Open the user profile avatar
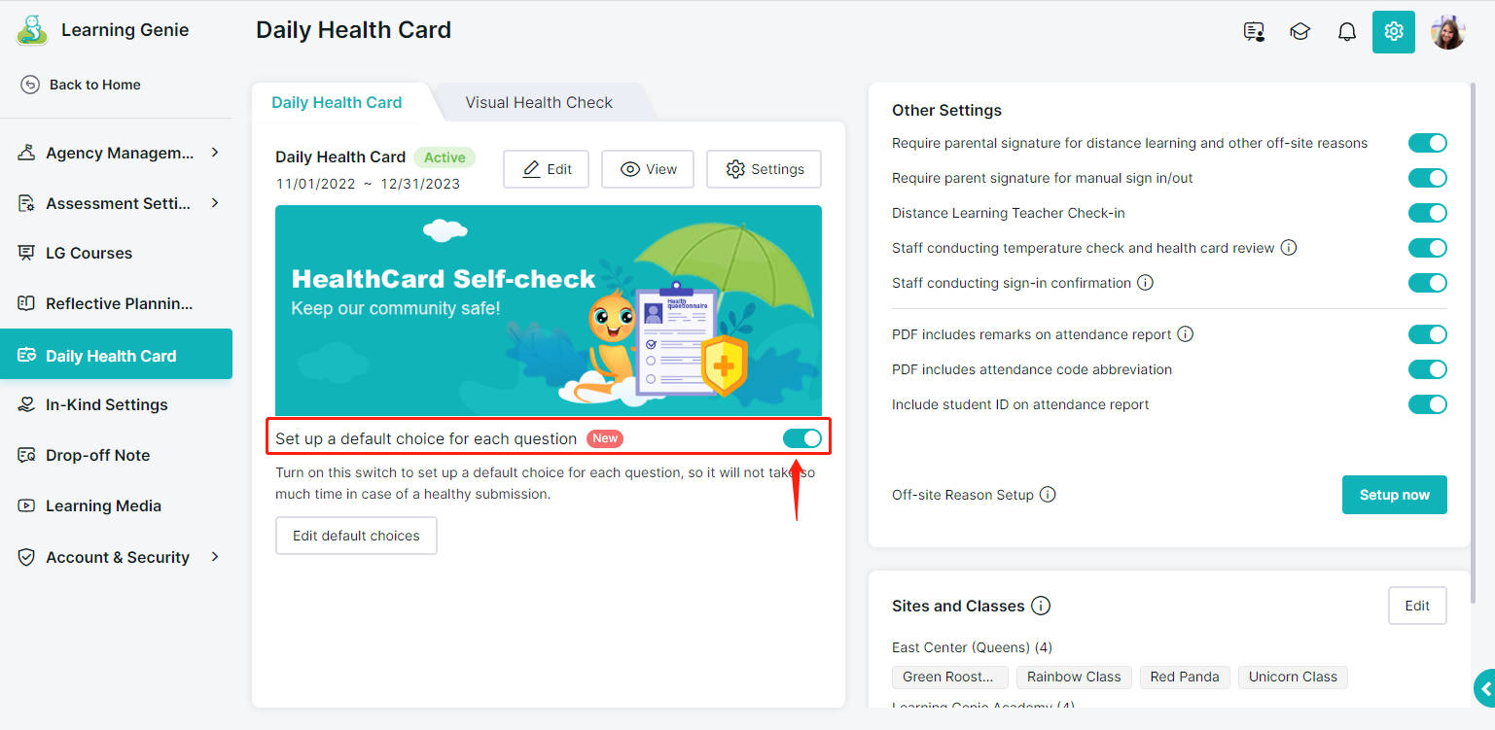Image resolution: width=1495 pixels, height=730 pixels. pos(1448,32)
